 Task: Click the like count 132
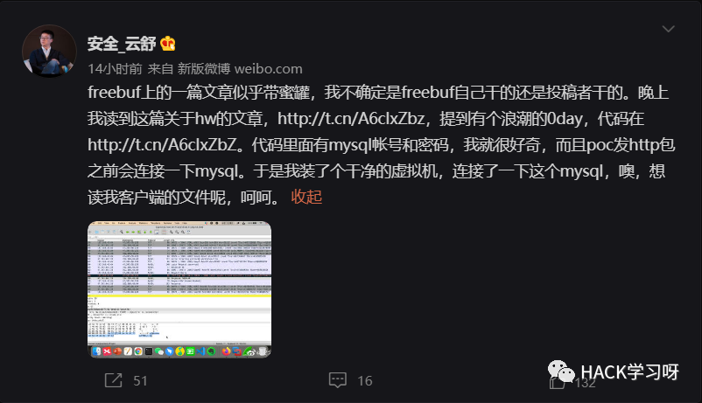click(x=586, y=383)
